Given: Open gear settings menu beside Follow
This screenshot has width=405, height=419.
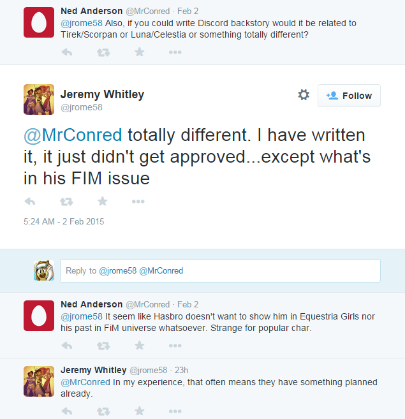Looking at the screenshot, I should (304, 95).
